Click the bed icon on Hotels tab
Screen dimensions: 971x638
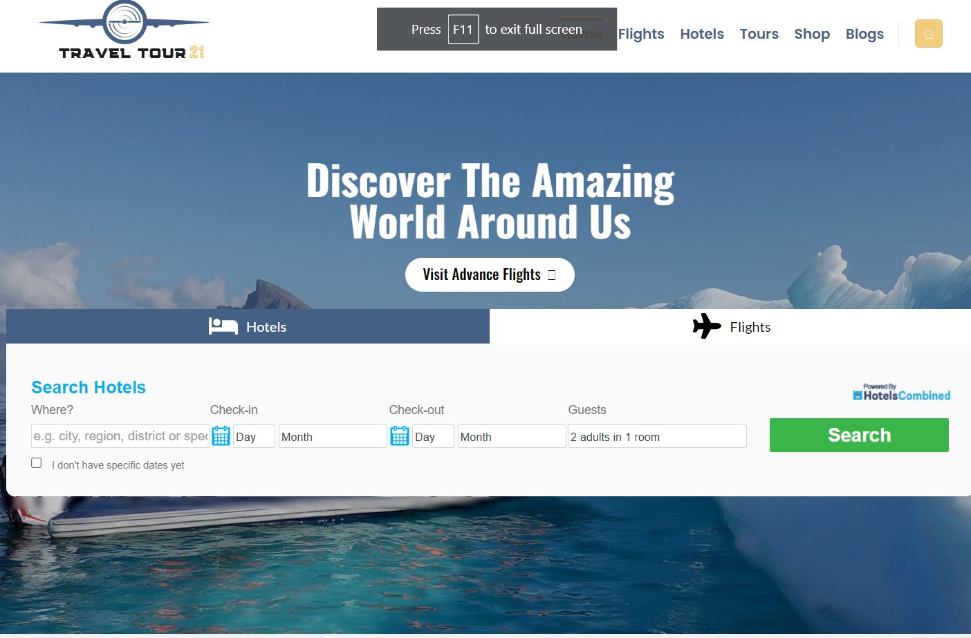click(x=223, y=326)
